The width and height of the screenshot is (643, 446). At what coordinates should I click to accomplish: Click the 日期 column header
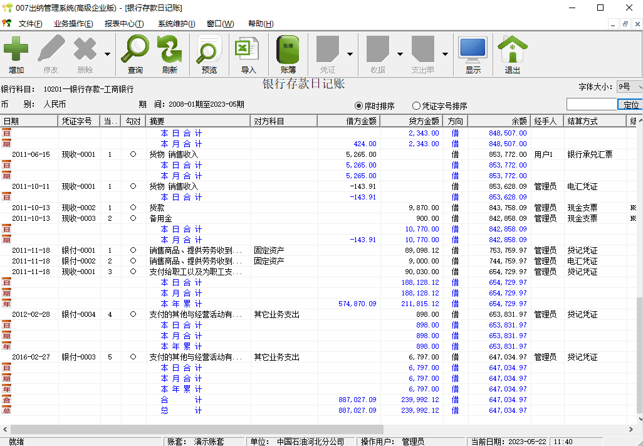click(29, 121)
